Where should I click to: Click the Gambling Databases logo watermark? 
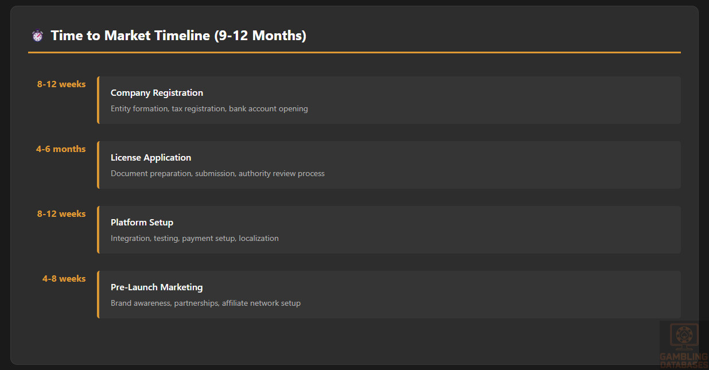point(683,345)
